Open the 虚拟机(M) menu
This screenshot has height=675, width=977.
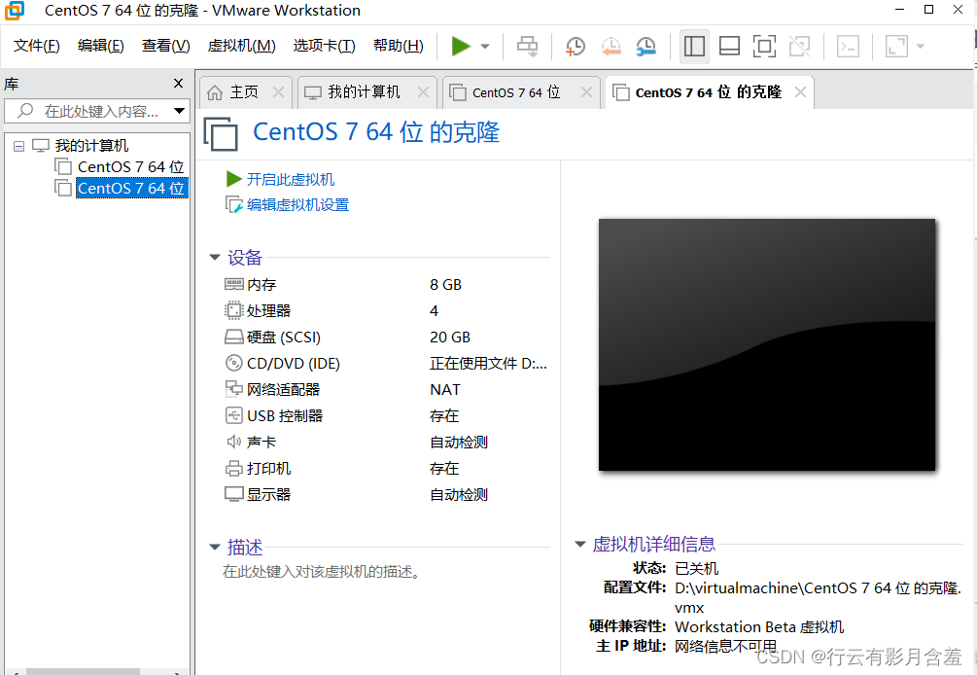coord(241,45)
